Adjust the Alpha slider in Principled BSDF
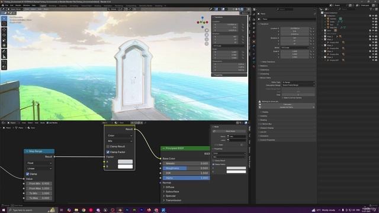Screen dimensions: 379x213 [186, 178]
